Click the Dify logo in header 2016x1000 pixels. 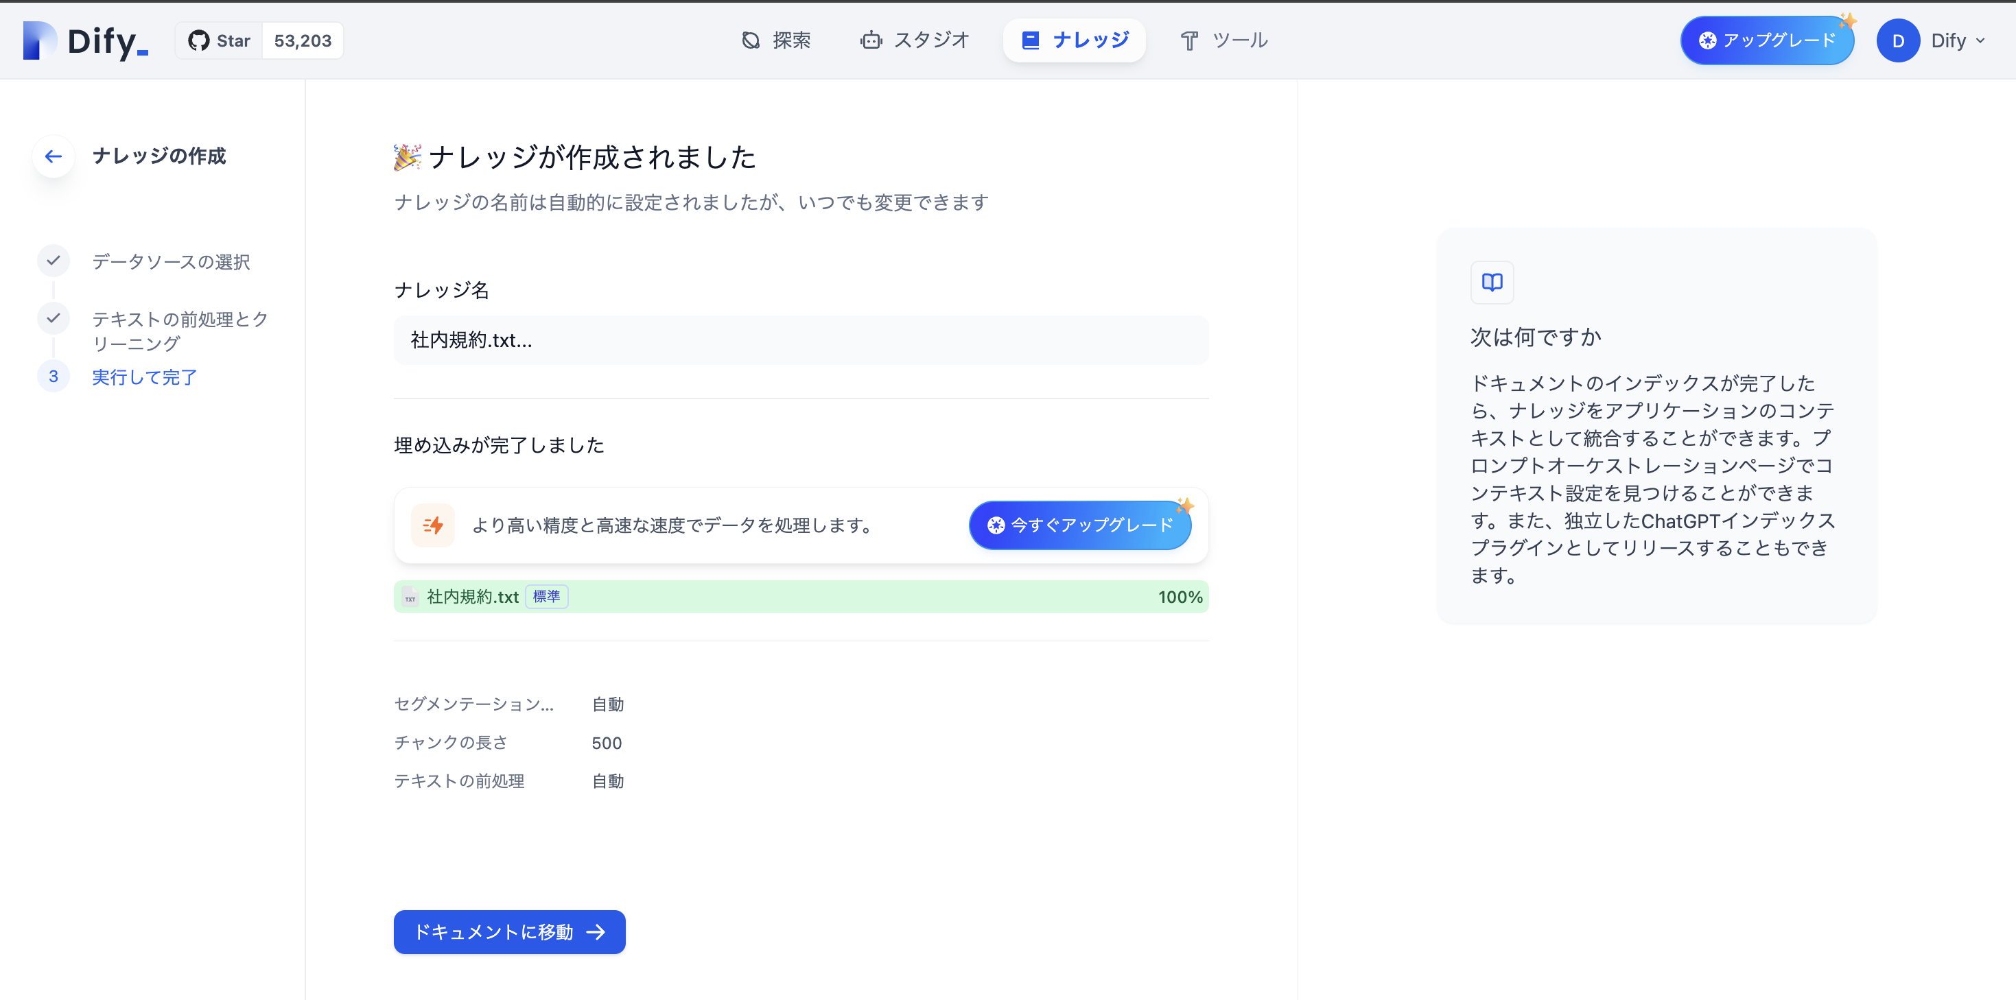tap(85, 40)
